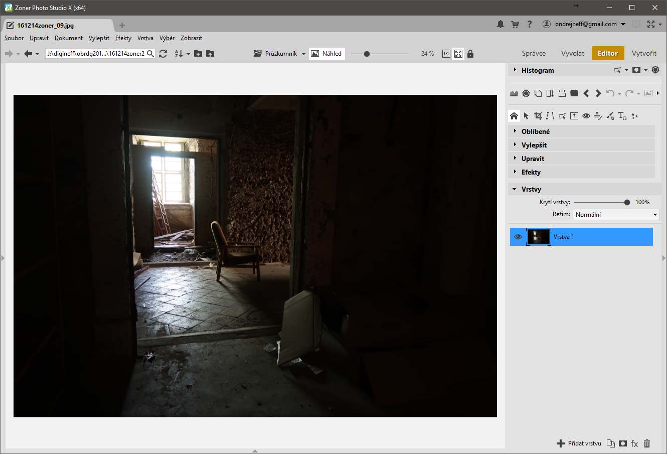Click the fx layer effects icon

pyautogui.click(x=634, y=443)
